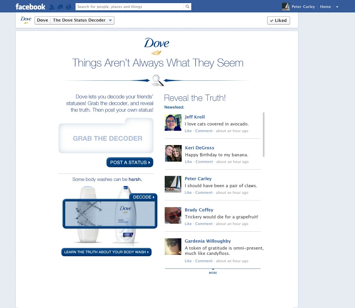Open The Dove Status Decoder dropdown

(x=83, y=20)
